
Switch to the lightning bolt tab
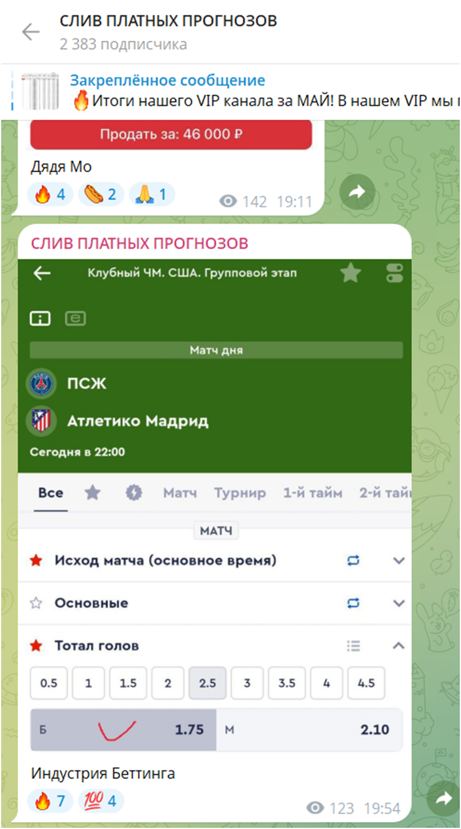click(x=134, y=493)
